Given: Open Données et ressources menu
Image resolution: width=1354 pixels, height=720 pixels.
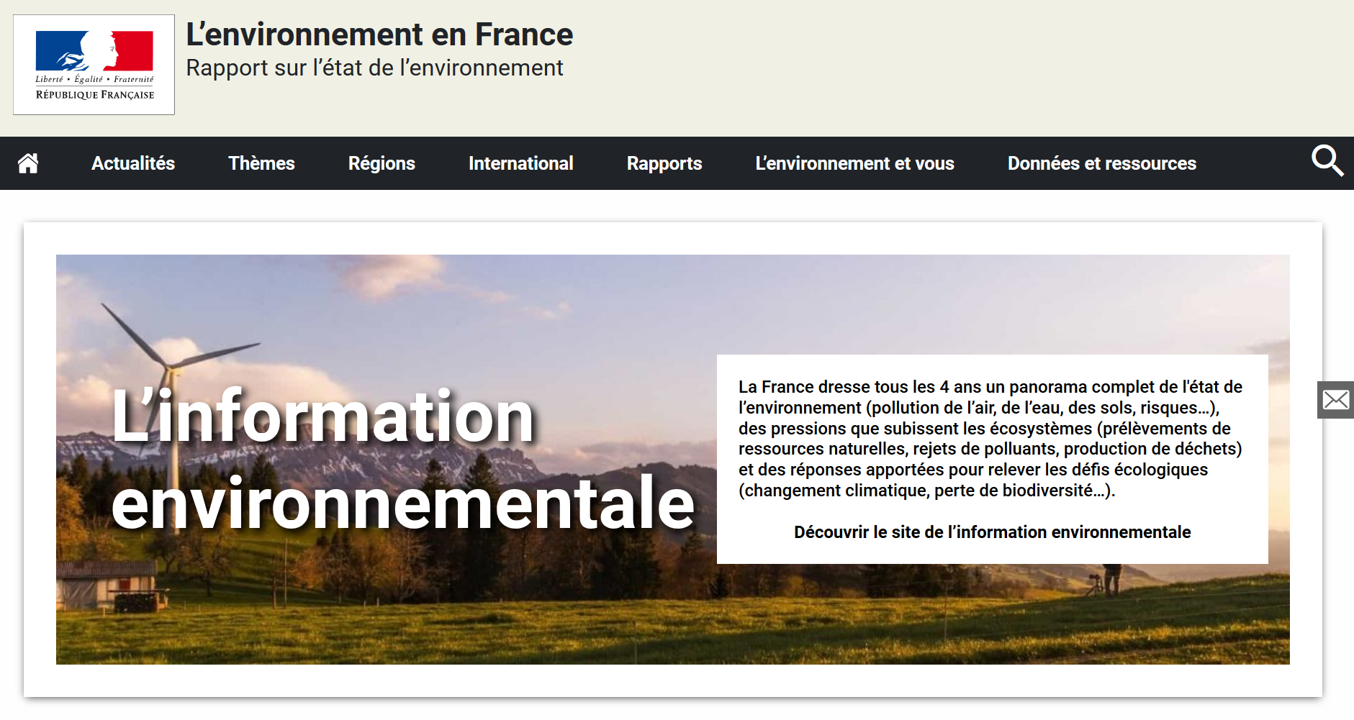Looking at the screenshot, I should pyautogui.click(x=1101, y=163).
